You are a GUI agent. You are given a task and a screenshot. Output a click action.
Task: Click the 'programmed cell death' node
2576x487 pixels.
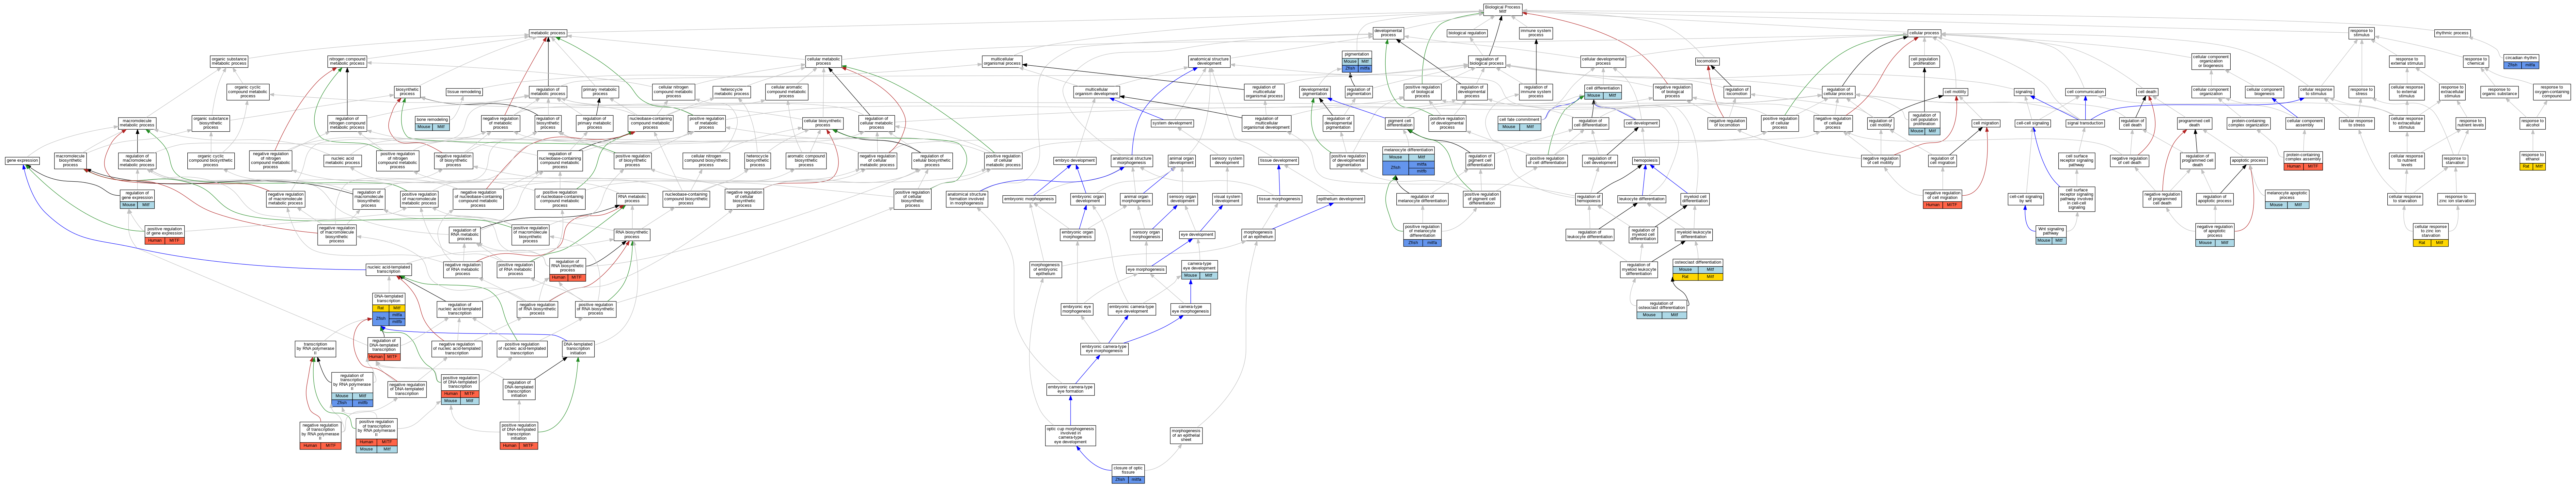(x=2195, y=123)
